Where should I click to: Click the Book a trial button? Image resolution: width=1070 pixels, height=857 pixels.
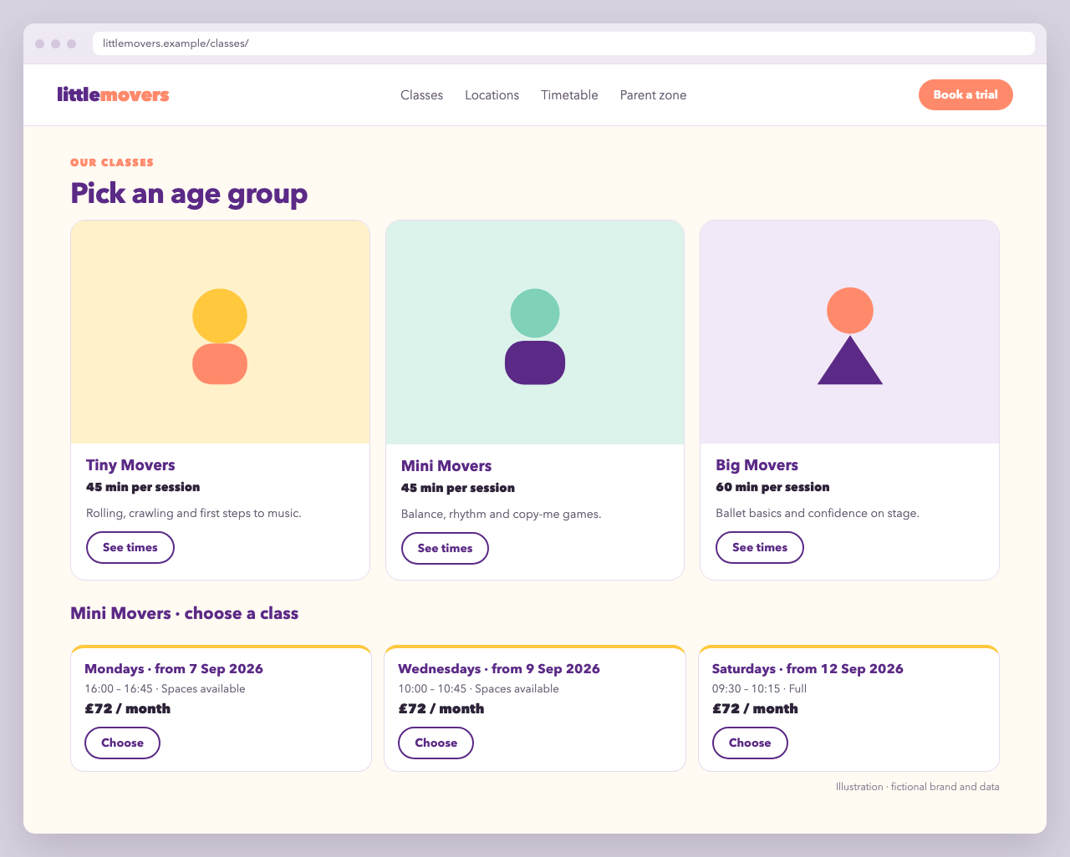[966, 94]
